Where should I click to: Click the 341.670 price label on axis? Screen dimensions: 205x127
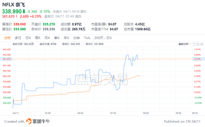pyautogui.click(x=6, y=59)
